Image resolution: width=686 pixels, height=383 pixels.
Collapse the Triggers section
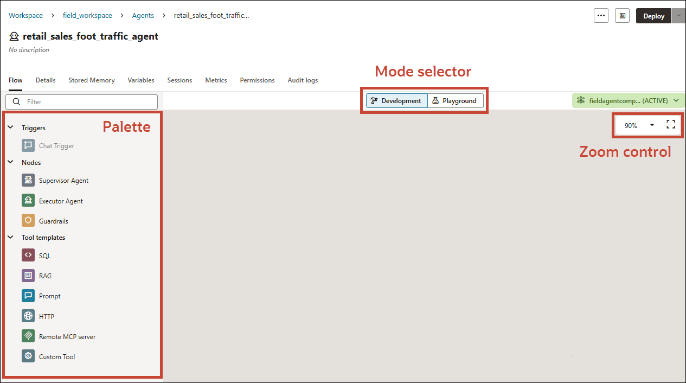coord(10,127)
